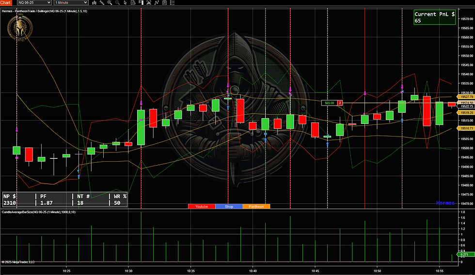Click the 10:45 time axis label
This screenshot has width=475, height=275.
(x=315, y=271)
